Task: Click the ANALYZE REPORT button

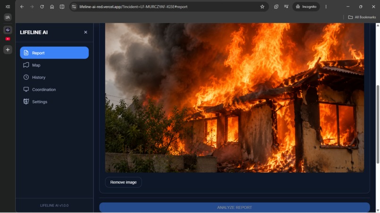Action: coord(234,207)
